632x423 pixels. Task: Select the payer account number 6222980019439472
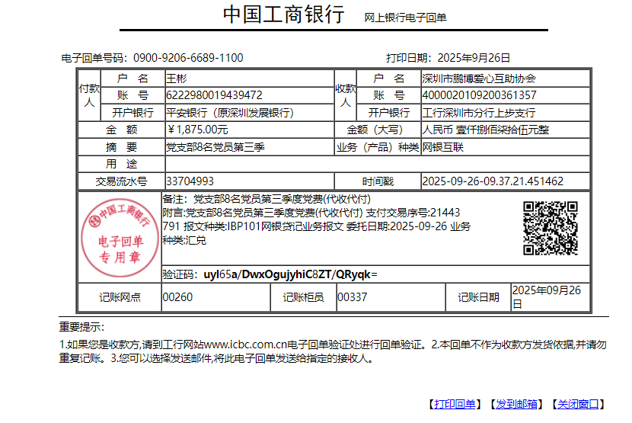click(x=214, y=95)
